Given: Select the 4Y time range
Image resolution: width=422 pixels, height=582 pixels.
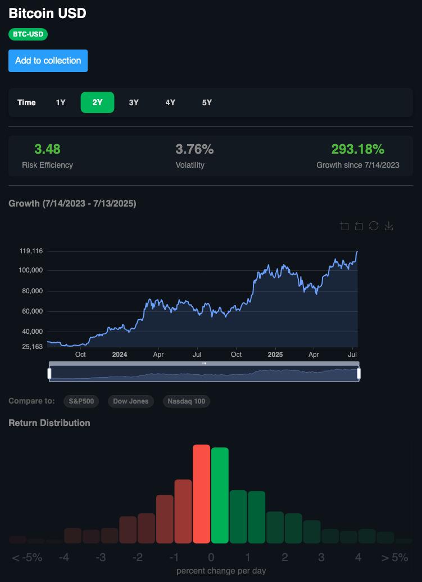Looking at the screenshot, I should (x=170, y=102).
